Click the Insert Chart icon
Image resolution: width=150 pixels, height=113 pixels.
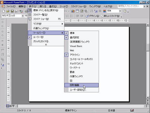coord(73,11)
